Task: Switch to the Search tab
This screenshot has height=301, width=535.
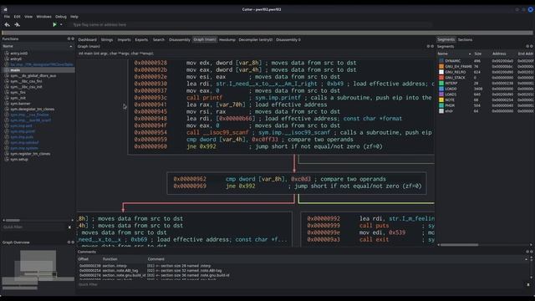Action: [158, 39]
